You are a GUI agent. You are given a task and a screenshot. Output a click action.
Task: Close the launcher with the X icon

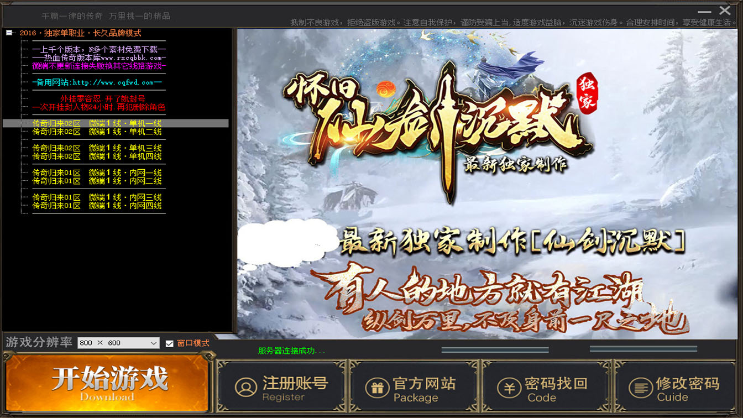pos(725,11)
